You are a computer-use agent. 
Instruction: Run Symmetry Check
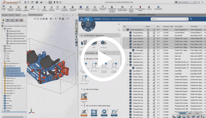87,8
